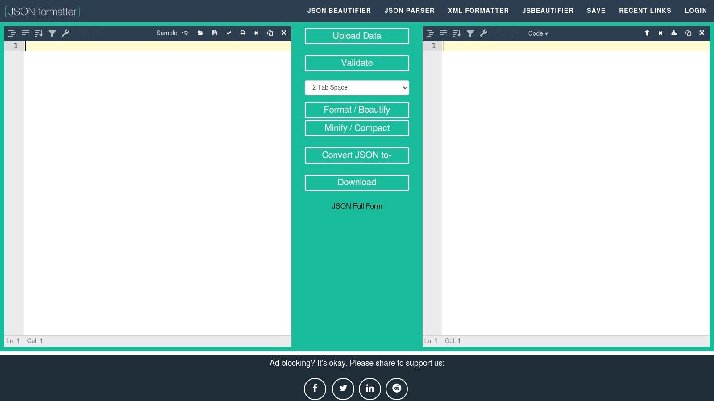
Task: Clear the left editor with the X icon
Action: [256, 33]
